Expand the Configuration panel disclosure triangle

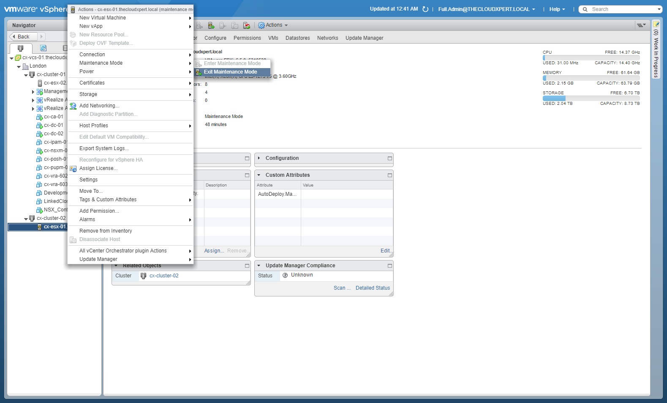point(259,158)
